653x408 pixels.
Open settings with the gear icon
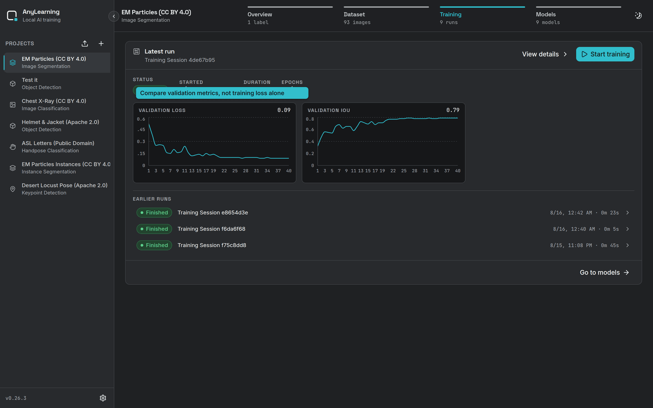[x=103, y=398]
